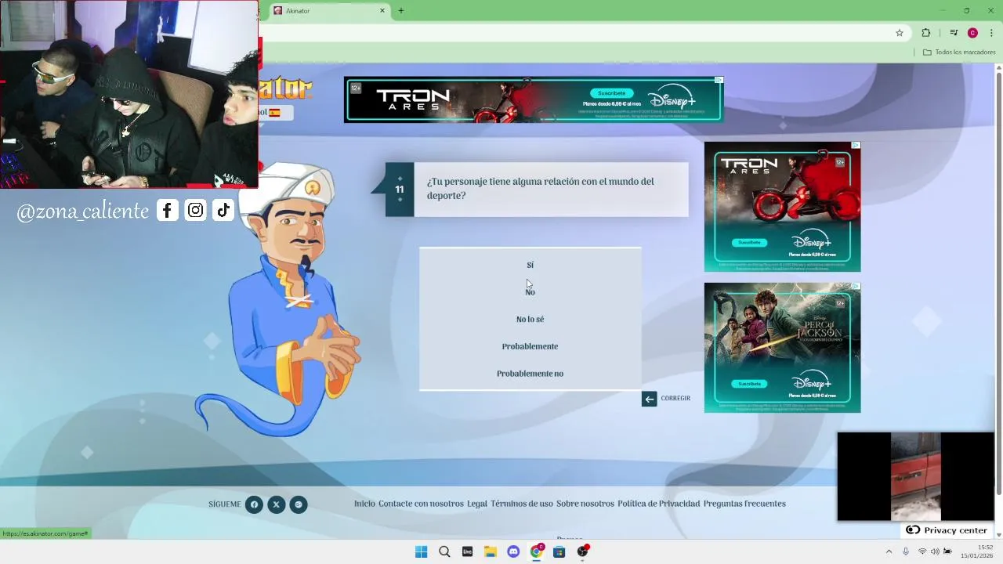
Task: Open 'Sobre nosotros' footer link
Action: pos(585,504)
